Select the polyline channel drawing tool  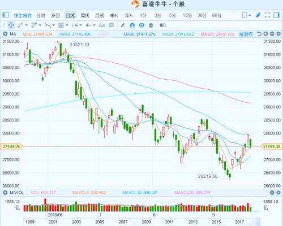(x=34, y=25)
